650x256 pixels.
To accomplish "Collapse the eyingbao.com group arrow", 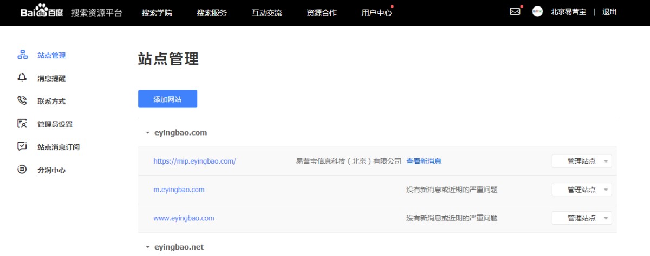I will (x=147, y=133).
